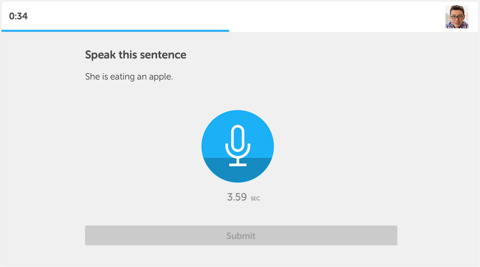The image size is (480, 267).
Task: Click the word "an" in the sentence
Action: [x=142, y=77]
